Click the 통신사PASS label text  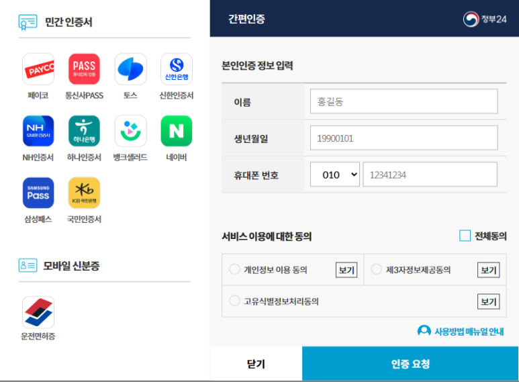(x=84, y=95)
